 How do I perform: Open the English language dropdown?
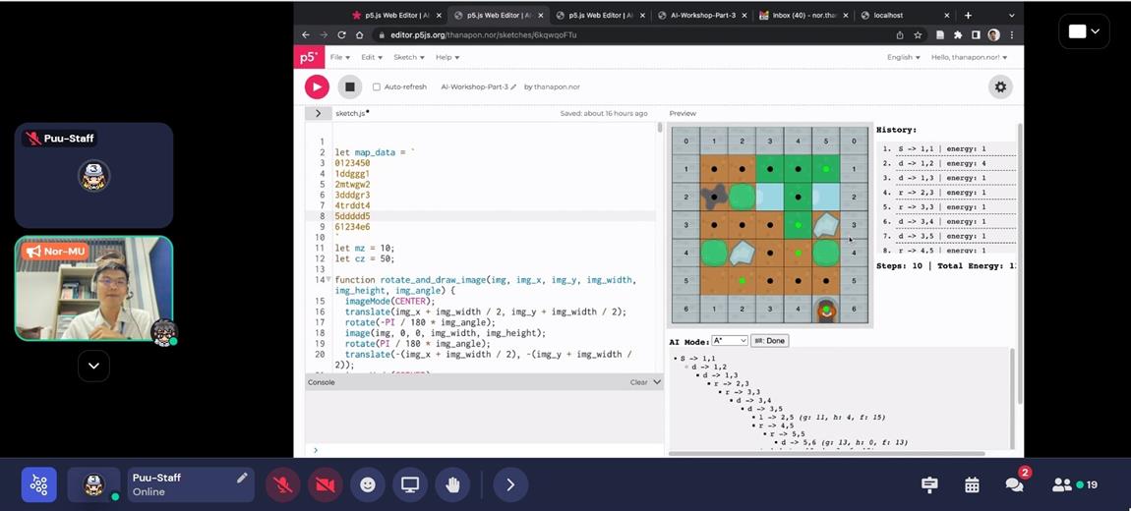[903, 57]
